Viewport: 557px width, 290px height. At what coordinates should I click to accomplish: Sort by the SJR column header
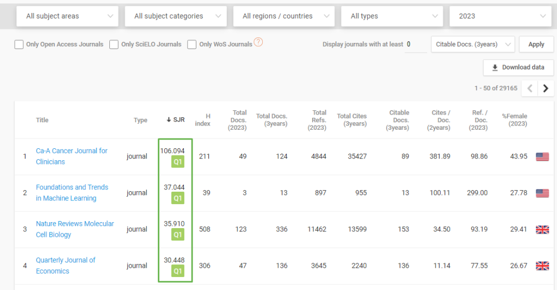[x=176, y=120]
